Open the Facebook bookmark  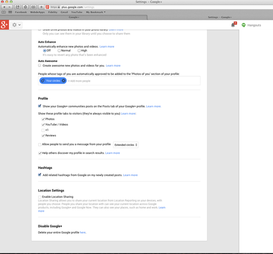21,12
